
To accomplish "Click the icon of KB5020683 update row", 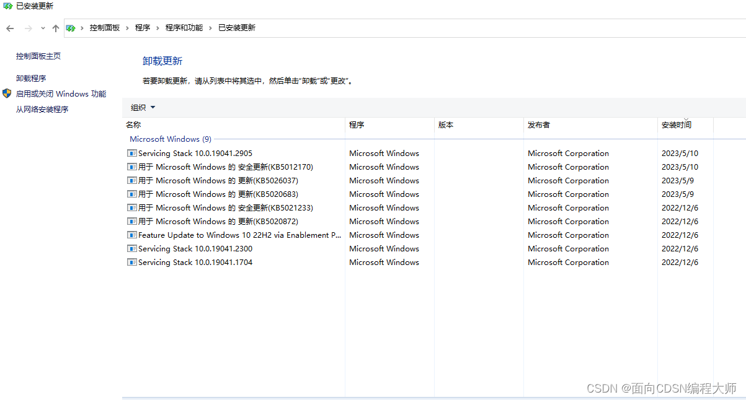I will pyautogui.click(x=131, y=194).
